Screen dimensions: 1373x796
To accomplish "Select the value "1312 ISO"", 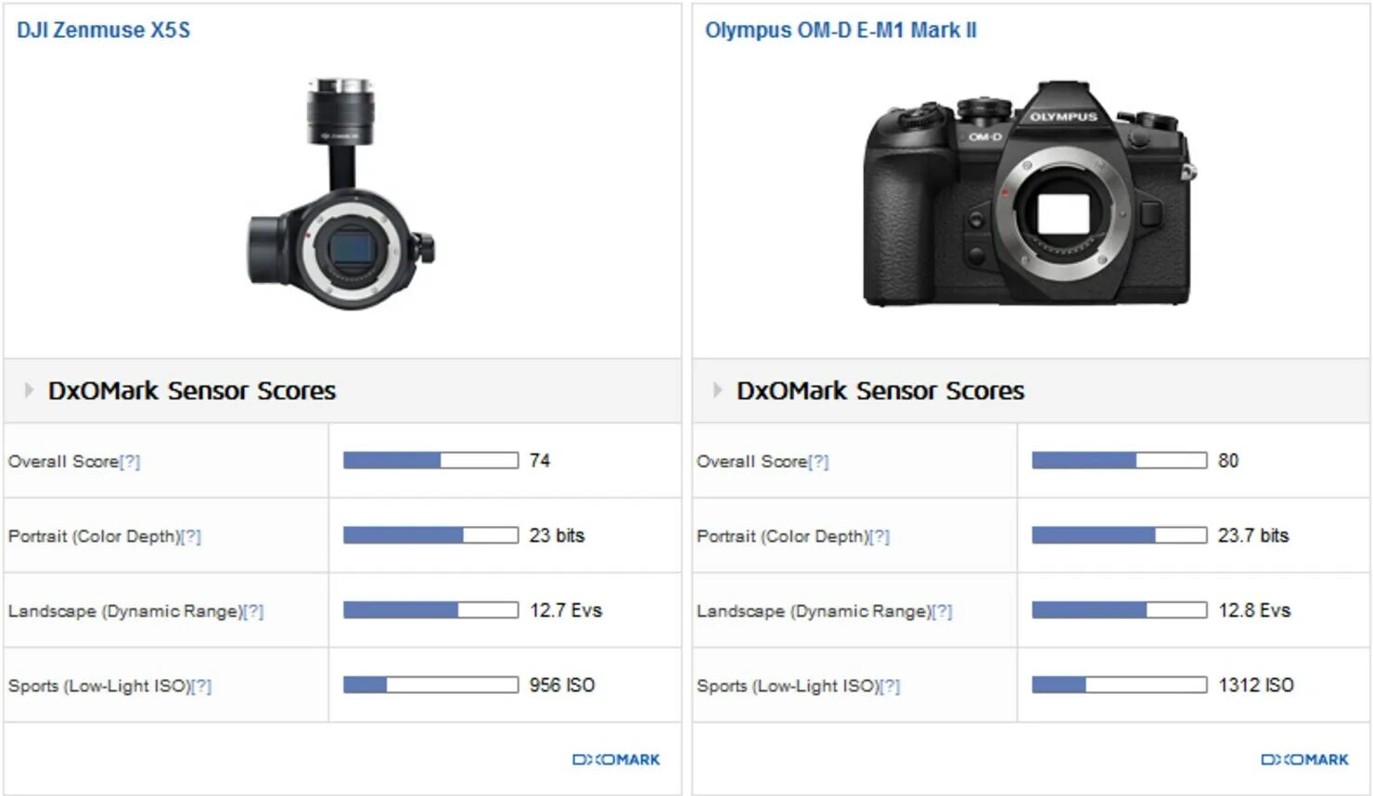I will [x=1256, y=685].
